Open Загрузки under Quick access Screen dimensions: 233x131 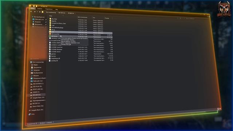tap(37, 22)
